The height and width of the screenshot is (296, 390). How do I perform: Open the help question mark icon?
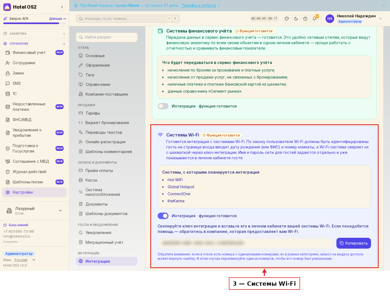[305, 19]
